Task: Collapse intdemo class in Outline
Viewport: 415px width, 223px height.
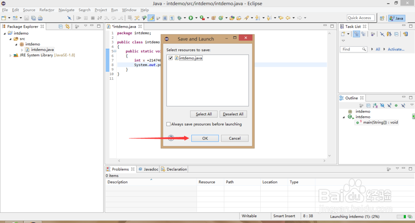Action: point(344,117)
